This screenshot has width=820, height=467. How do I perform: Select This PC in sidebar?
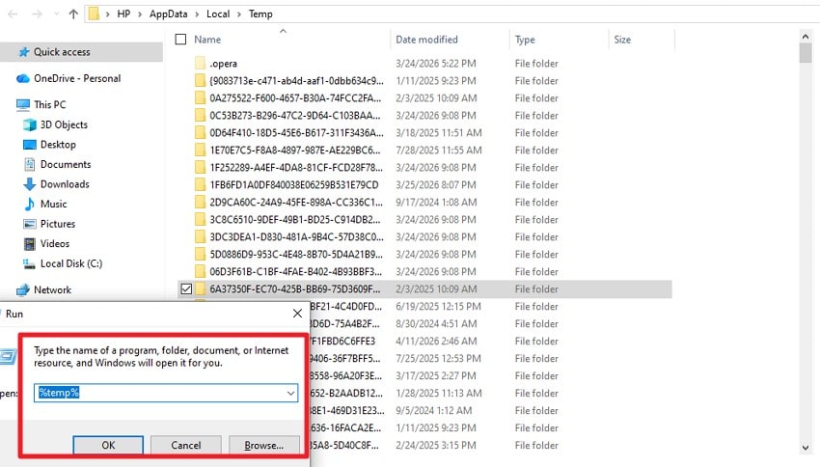(49, 104)
